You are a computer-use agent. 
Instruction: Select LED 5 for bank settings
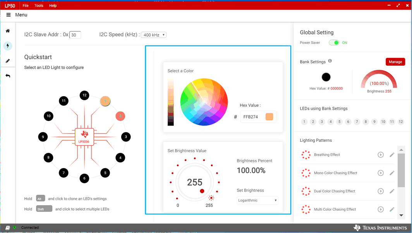coord(339,121)
